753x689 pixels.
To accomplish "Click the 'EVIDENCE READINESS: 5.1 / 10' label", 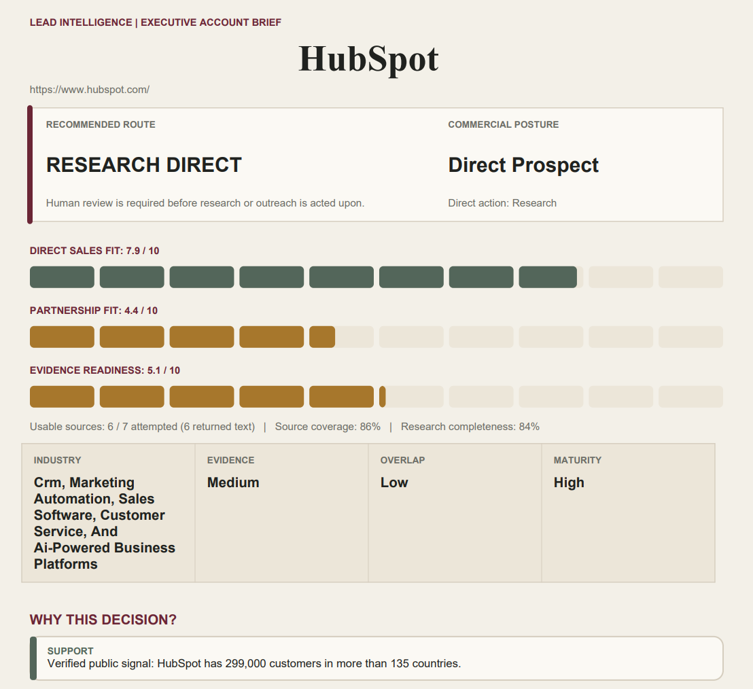I will pos(105,370).
